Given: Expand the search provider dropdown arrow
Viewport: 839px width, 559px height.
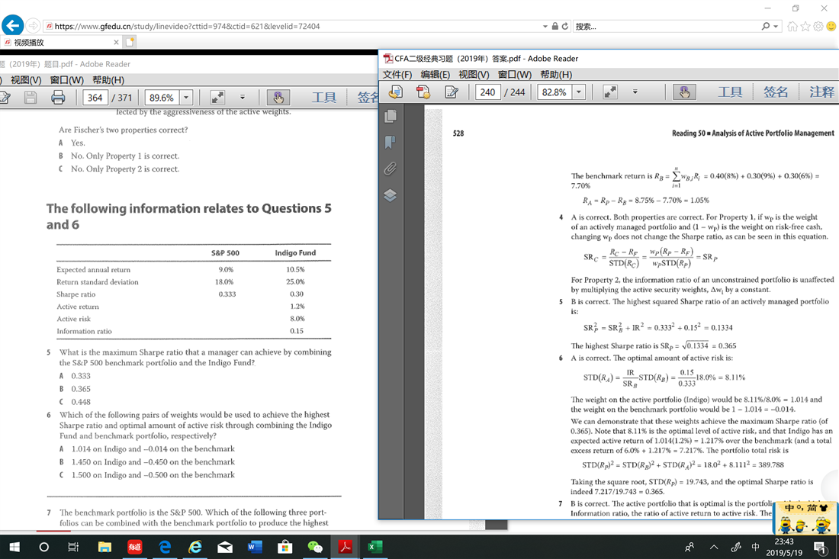Looking at the screenshot, I should point(776,26).
